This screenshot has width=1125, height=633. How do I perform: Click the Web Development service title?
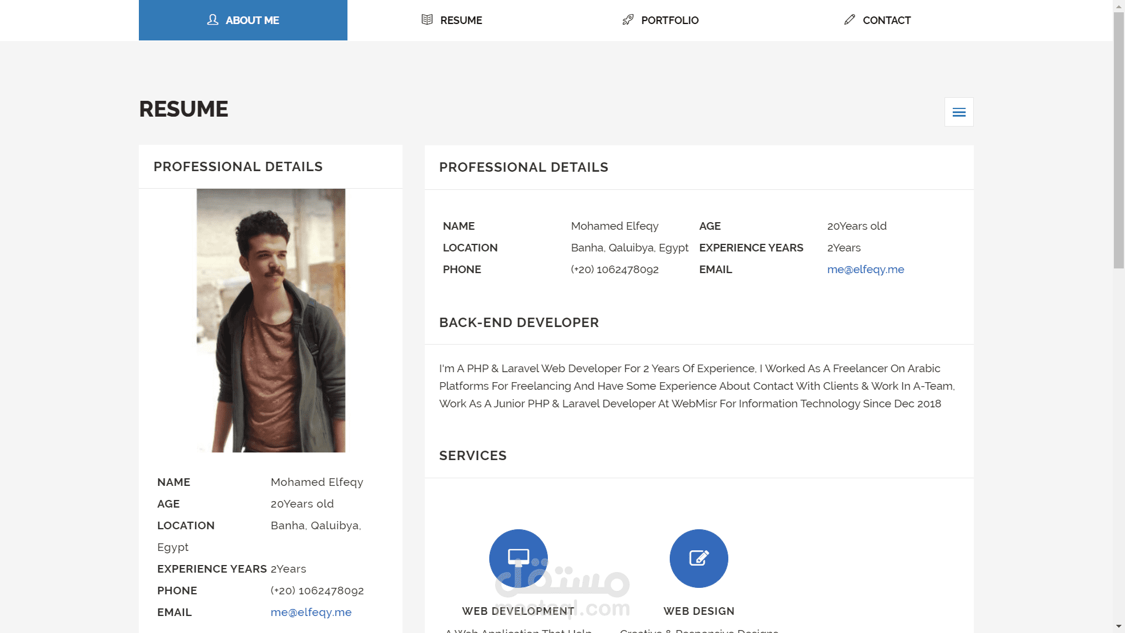click(x=518, y=611)
